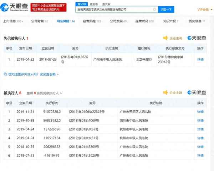Select the 发布日期 cell 2019-04-22

[26, 60]
